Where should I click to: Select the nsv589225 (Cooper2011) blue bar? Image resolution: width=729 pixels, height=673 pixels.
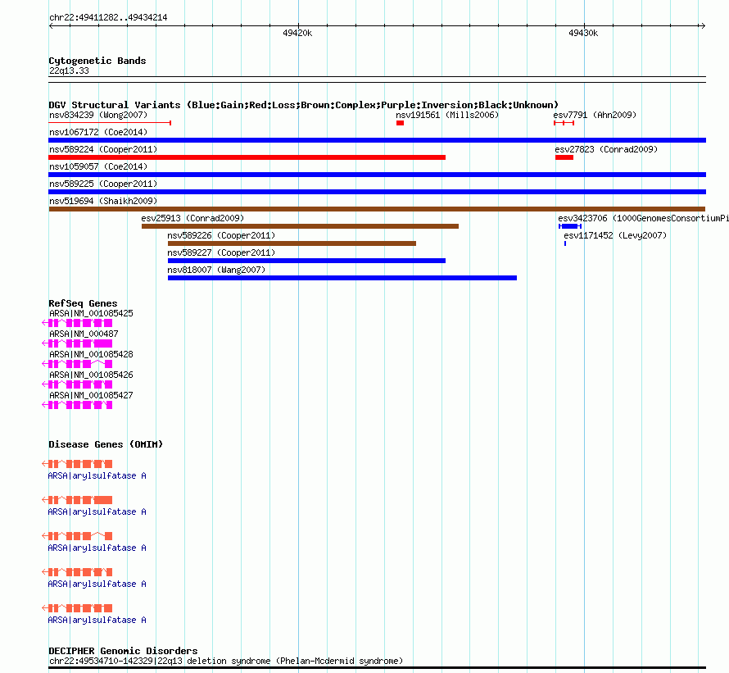(377, 192)
